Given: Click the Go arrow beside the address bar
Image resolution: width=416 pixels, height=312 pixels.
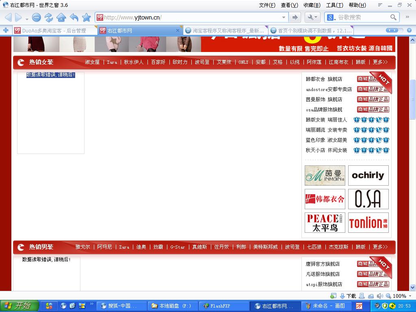Looking at the screenshot, I should tap(295, 17).
